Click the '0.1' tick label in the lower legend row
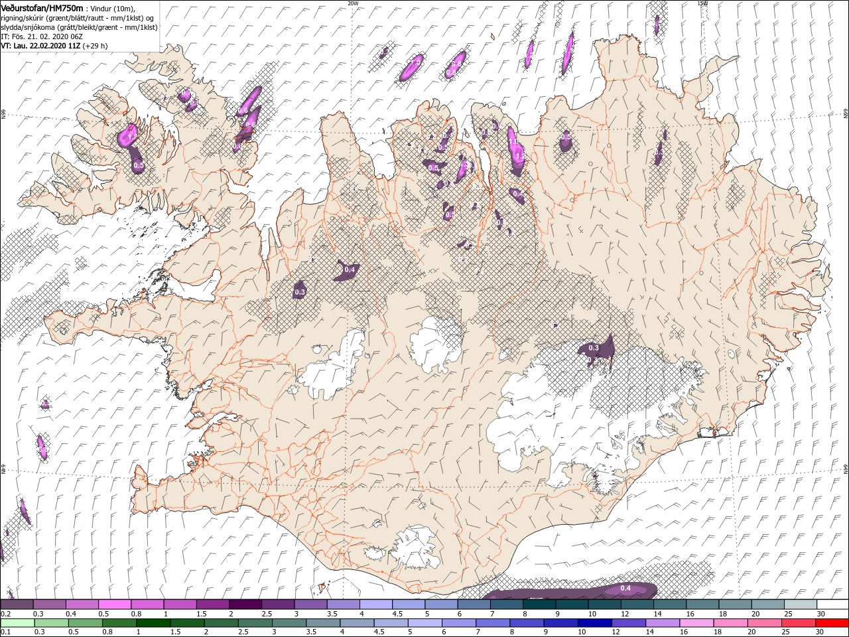Viewport: 849px width, 637px height. pos(5,632)
